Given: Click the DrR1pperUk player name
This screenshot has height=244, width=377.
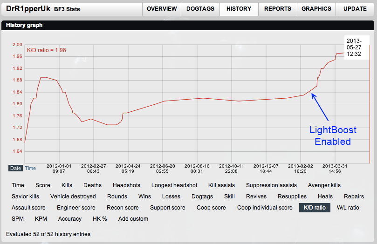Looking at the screenshot, I should point(28,9).
